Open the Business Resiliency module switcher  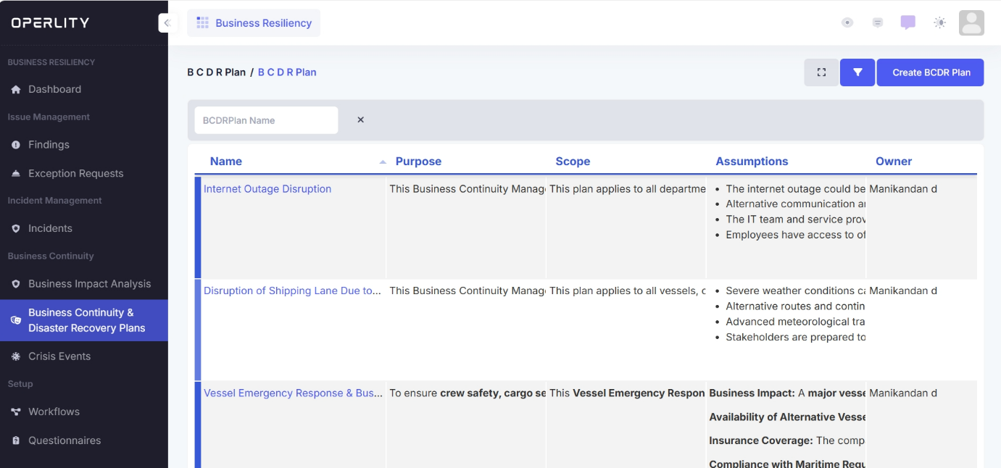pyautogui.click(x=254, y=23)
